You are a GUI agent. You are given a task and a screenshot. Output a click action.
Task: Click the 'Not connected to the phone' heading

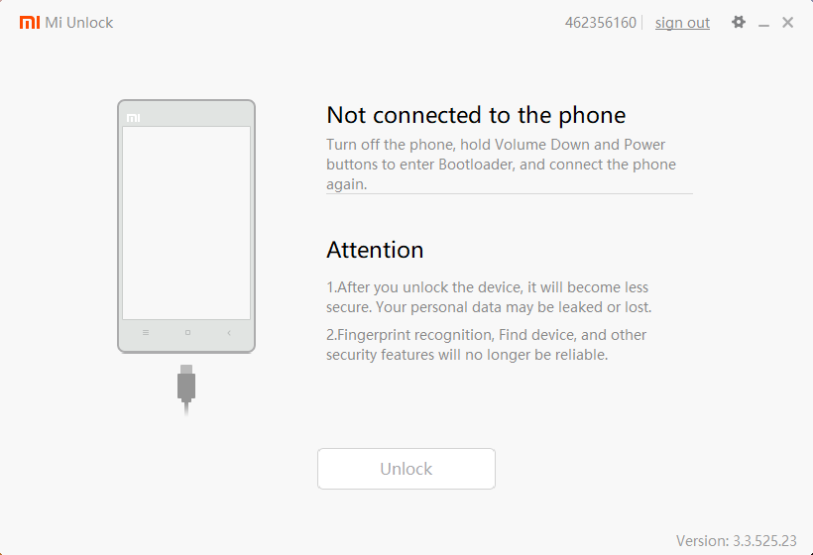[476, 115]
